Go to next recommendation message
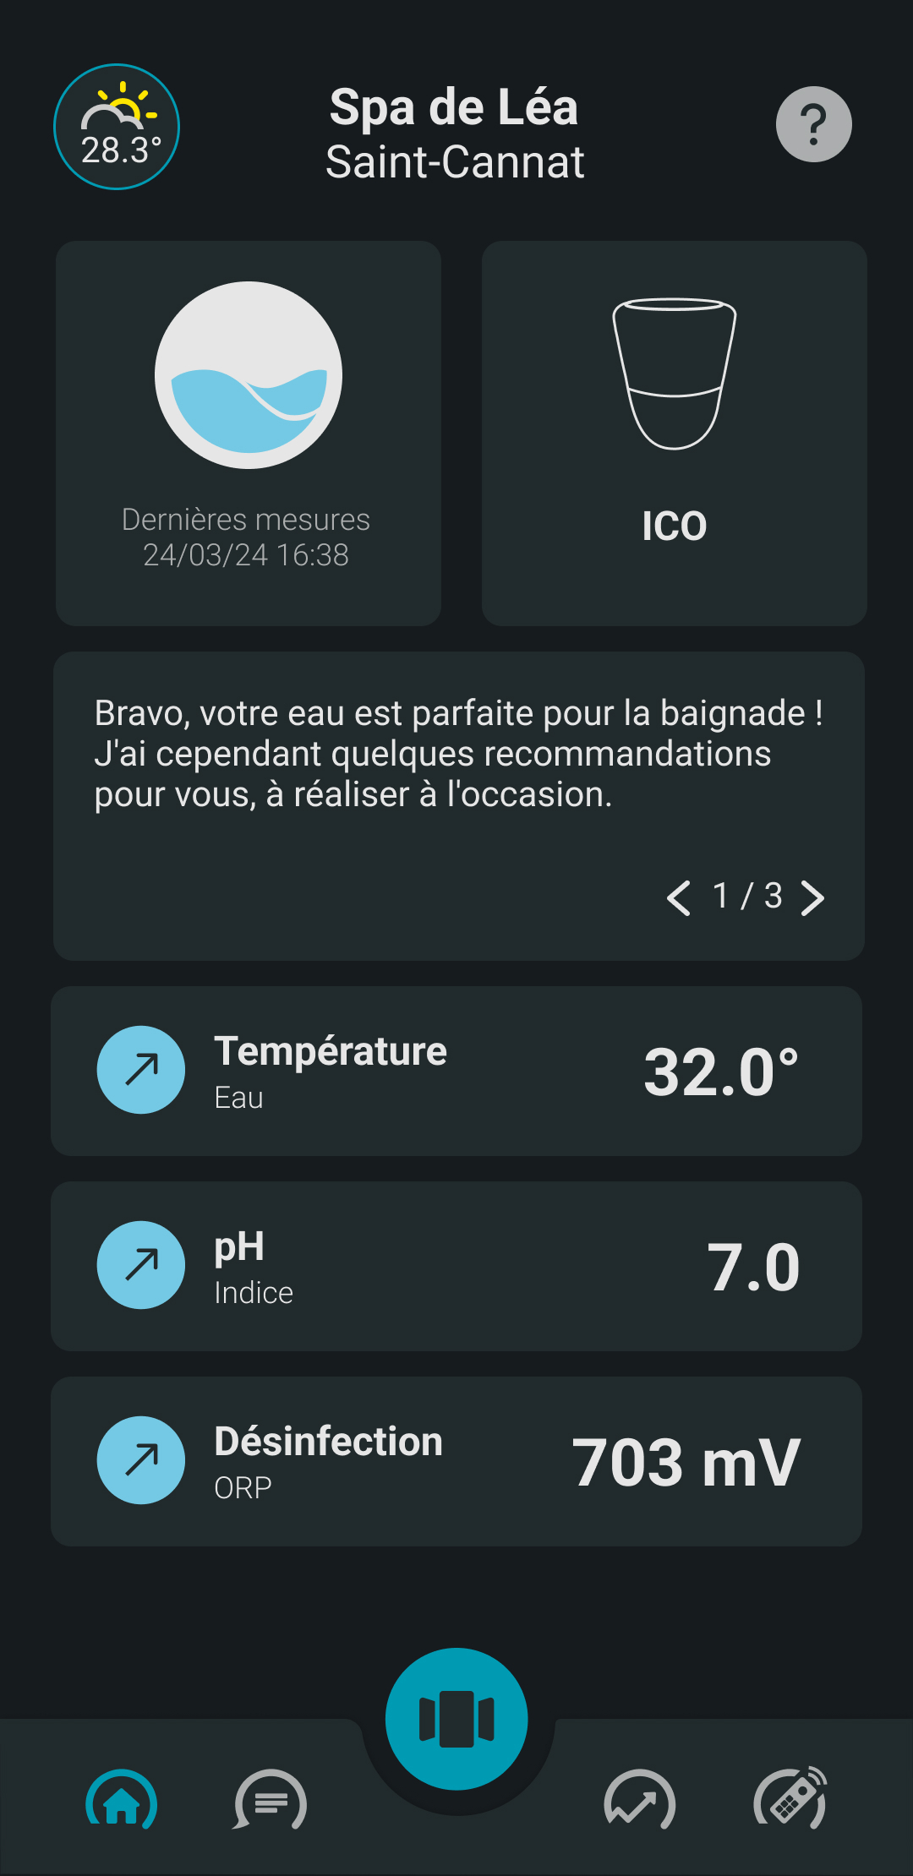This screenshot has width=913, height=1876. (812, 897)
